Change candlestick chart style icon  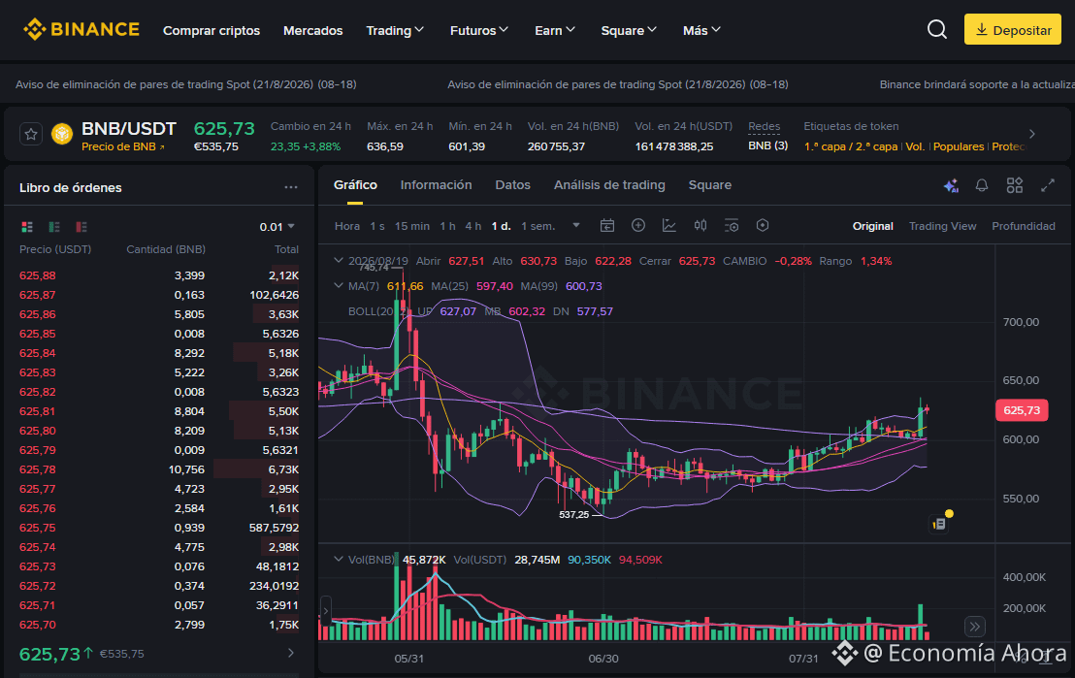[700, 226]
